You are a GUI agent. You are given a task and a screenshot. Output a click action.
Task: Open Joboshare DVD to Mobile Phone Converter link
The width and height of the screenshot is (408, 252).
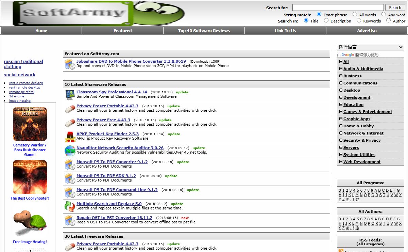131,61
